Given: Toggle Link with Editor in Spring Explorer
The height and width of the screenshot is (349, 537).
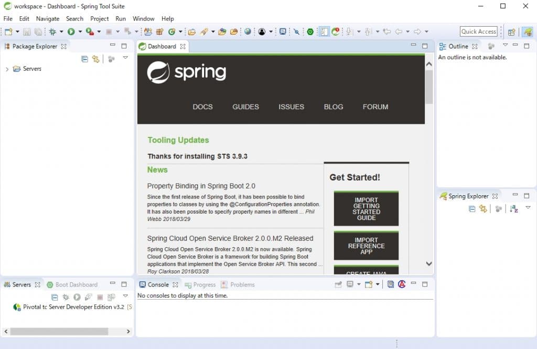Looking at the screenshot, I should [x=482, y=208].
